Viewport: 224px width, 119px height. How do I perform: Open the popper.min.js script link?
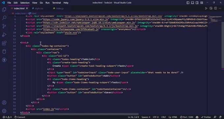click(89, 23)
